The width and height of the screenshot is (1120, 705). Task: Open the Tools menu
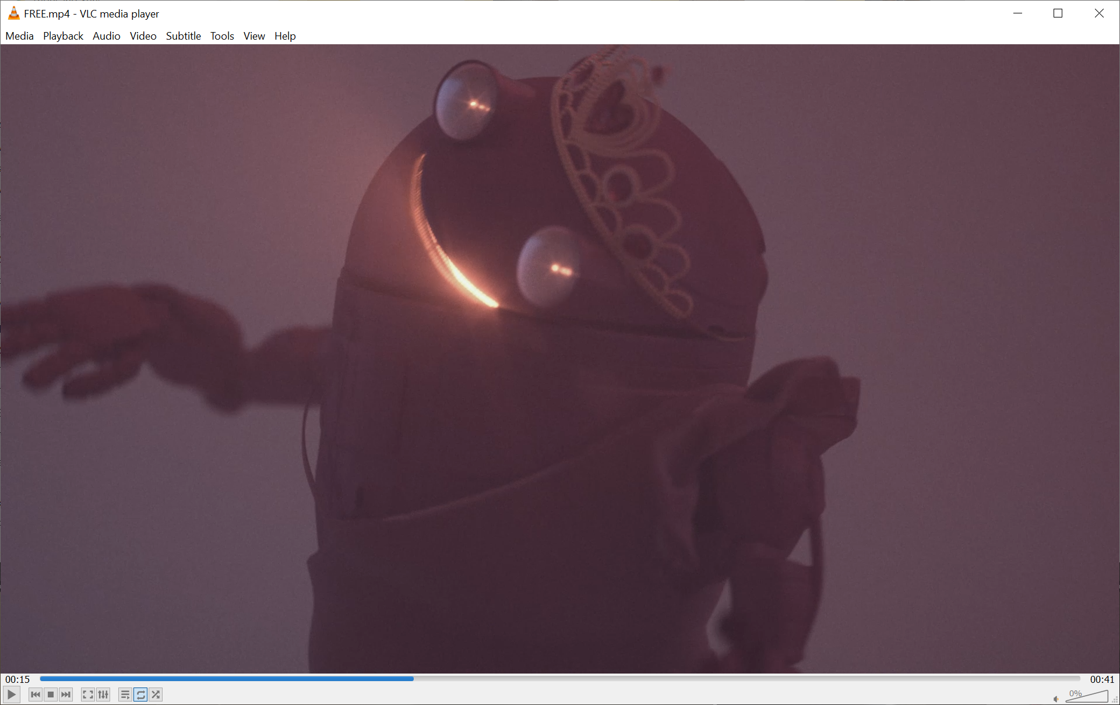click(222, 36)
